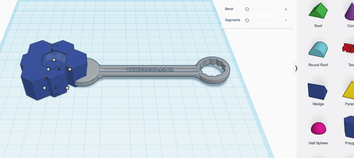Screen dimensions: 354x158
Task: Click the Bevel value 0
Action: [x=286, y=9]
